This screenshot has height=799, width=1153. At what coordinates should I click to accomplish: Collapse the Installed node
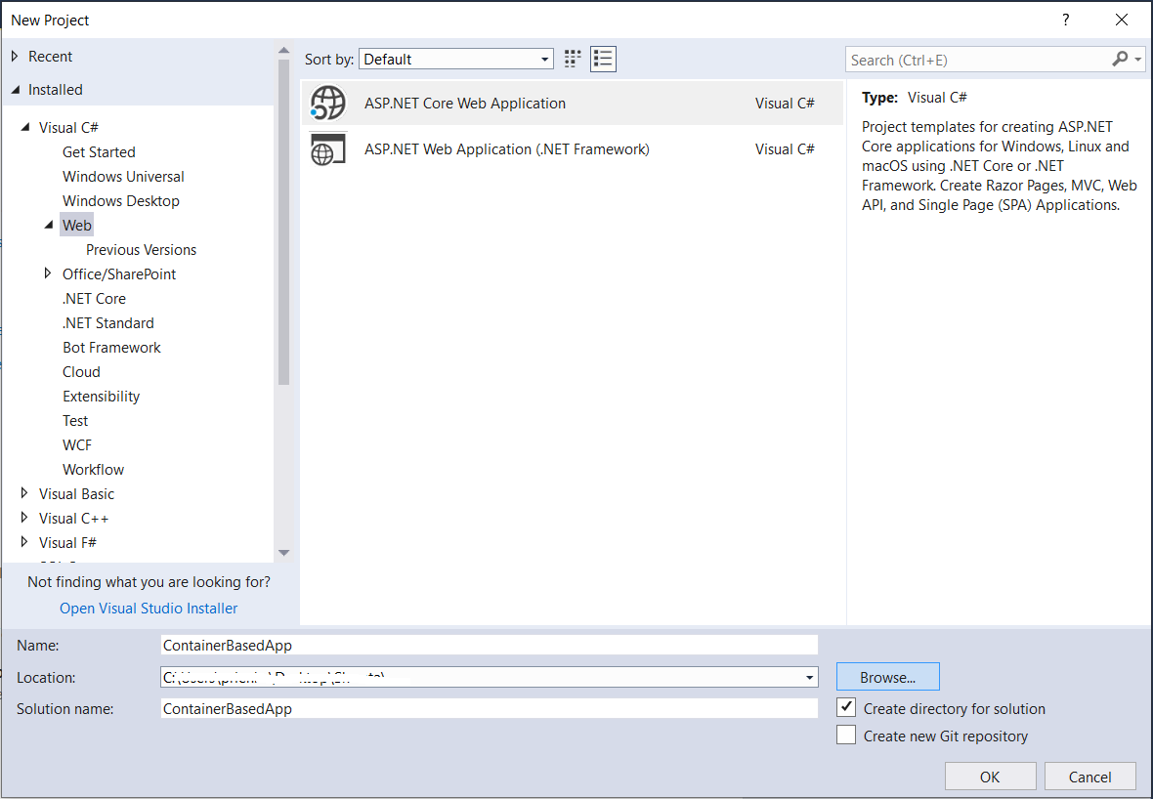coord(16,90)
